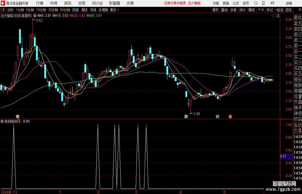Click the 游客 guest account label
This screenshot has height=194, width=302.
point(289,3)
